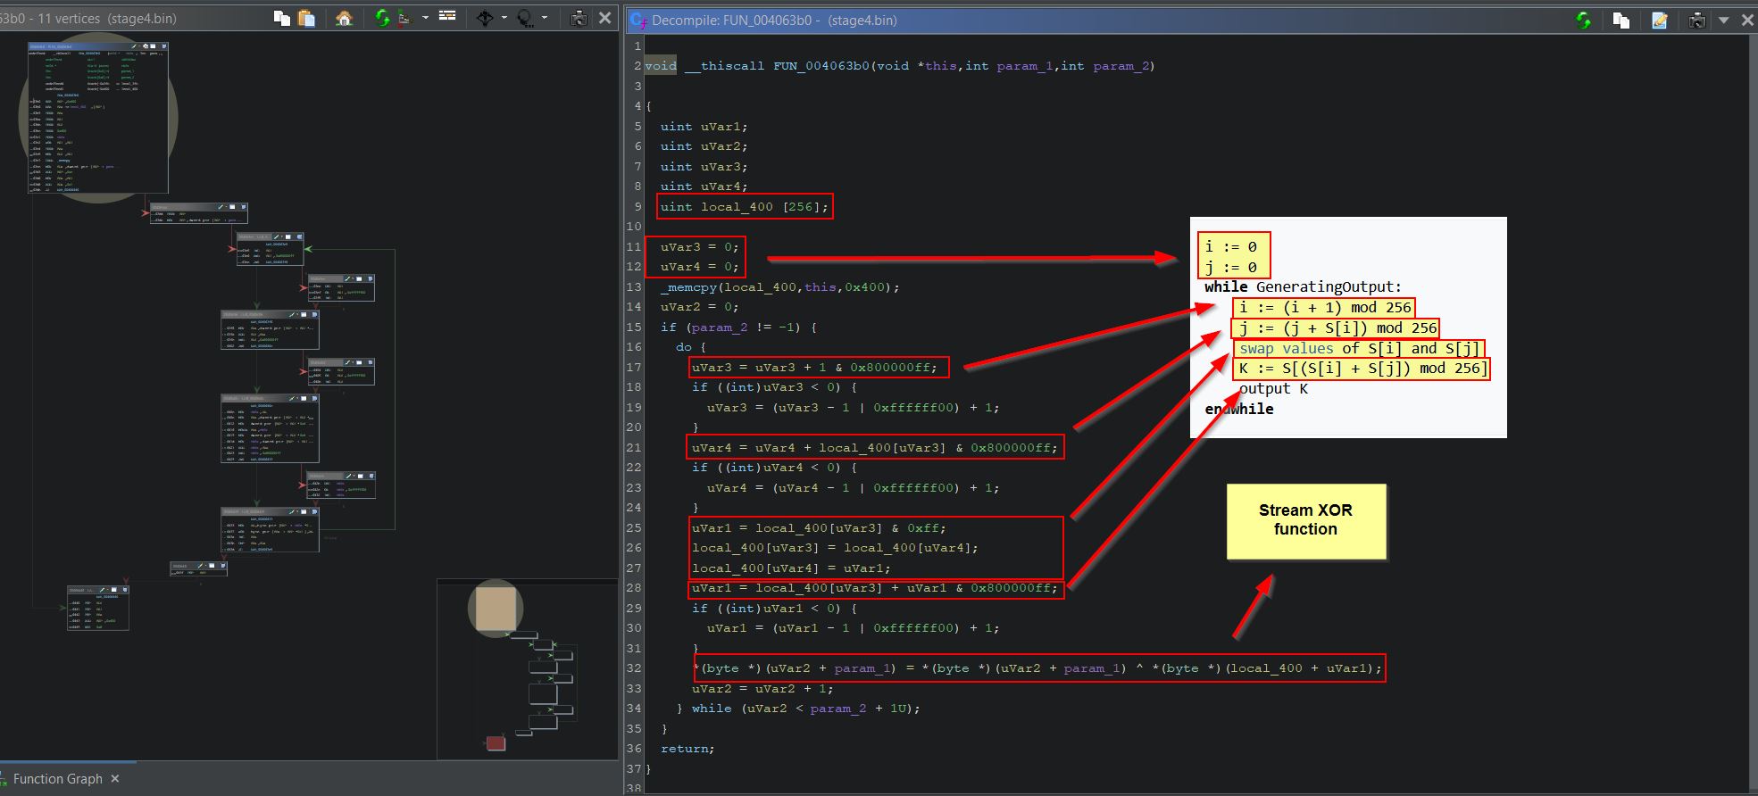The width and height of the screenshot is (1758, 796).
Task: Open the listing format editor icon in graph toolbar
Action: coord(447,16)
